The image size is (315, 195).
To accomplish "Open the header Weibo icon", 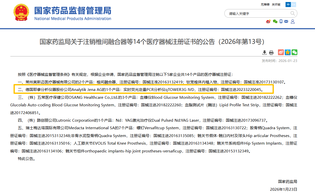I will 268,22.
